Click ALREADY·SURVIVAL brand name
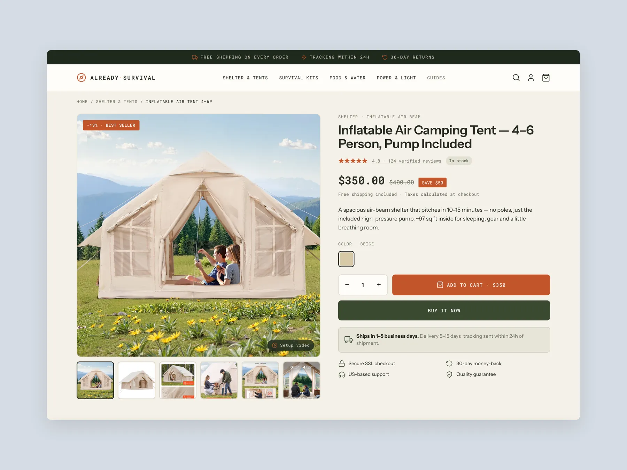 [123, 78]
